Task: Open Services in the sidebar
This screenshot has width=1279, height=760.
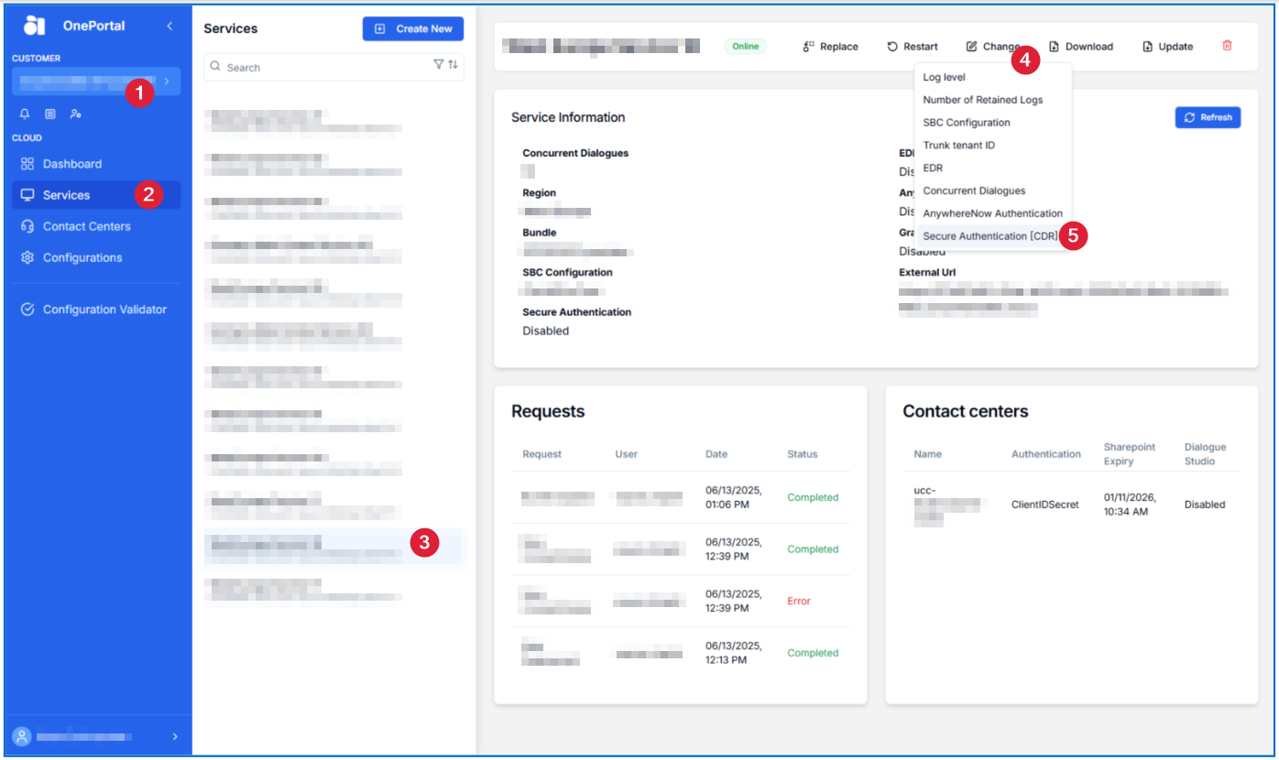Action: tap(96, 195)
